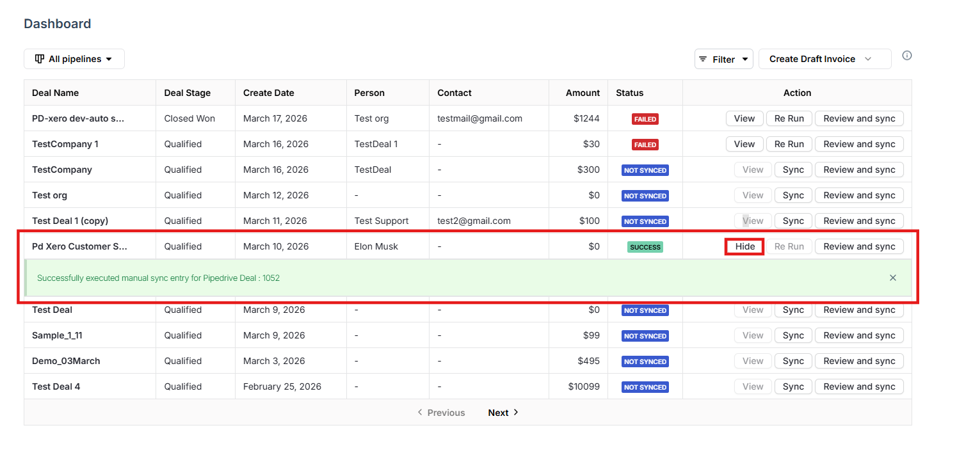Toggle the SUCCESS badge for Pd Xero deal
The image size is (957, 453).
click(x=645, y=246)
